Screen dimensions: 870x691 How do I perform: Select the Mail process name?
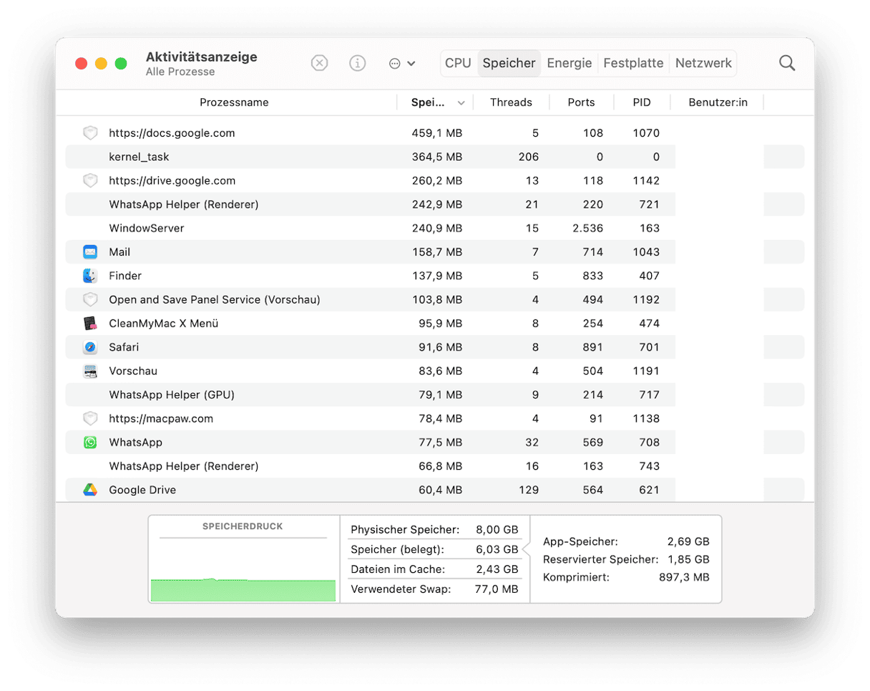pyautogui.click(x=119, y=252)
